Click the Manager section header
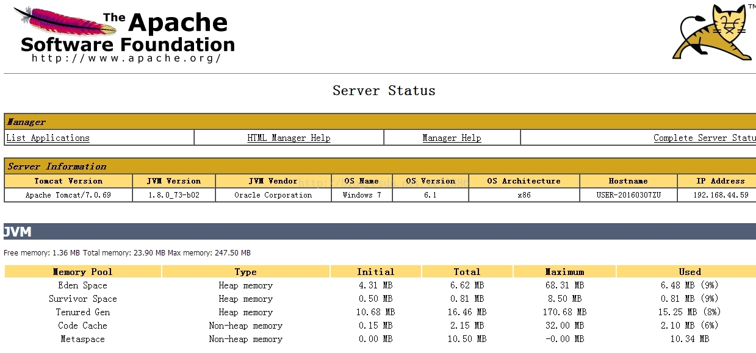 pyautogui.click(x=380, y=121)
